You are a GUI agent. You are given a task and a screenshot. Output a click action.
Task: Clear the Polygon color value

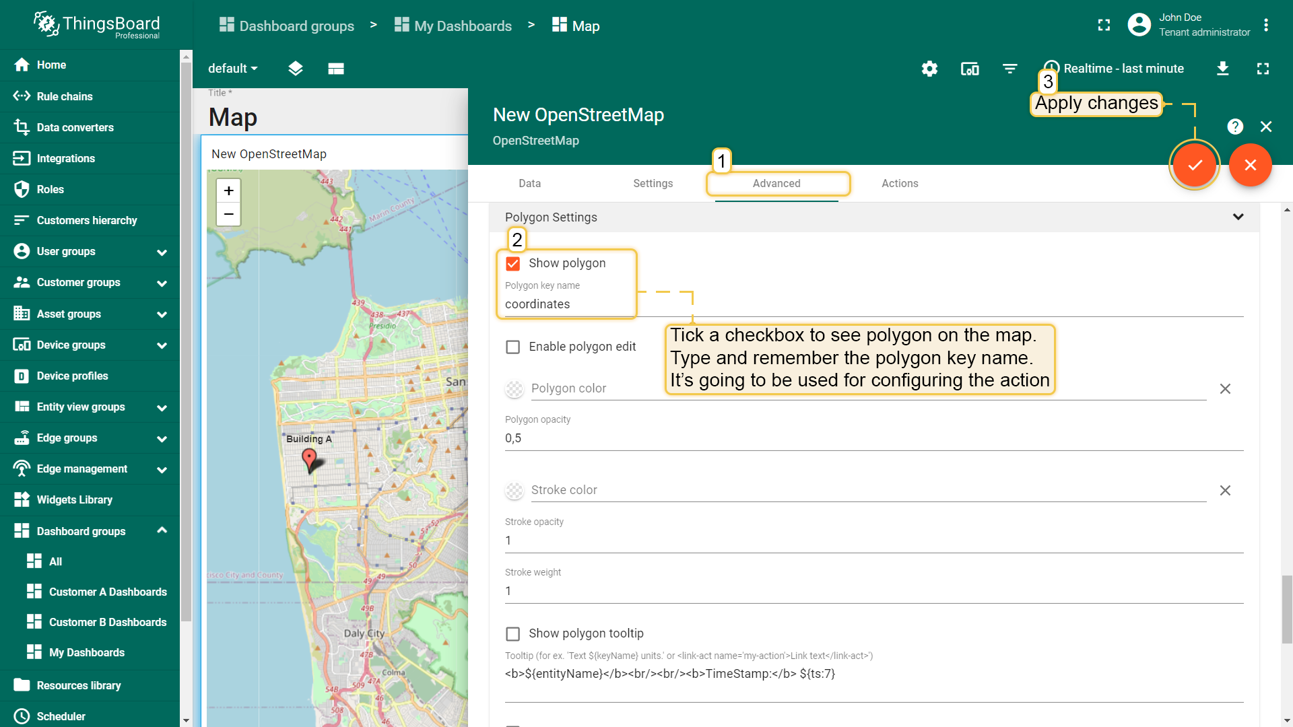point(1225,389)
